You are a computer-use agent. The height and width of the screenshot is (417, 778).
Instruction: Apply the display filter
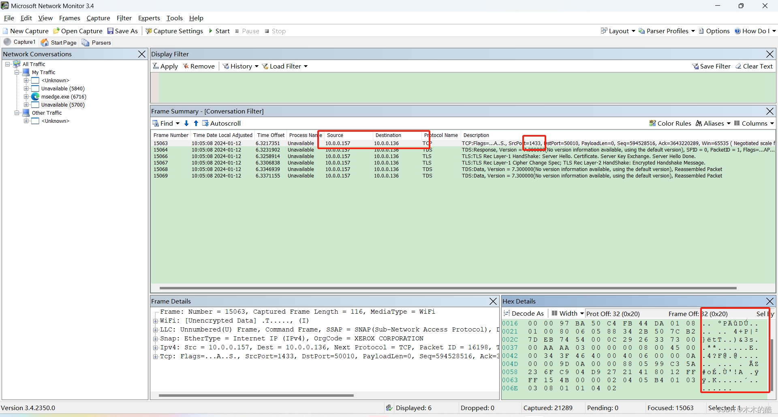click(x=165, y=66)
